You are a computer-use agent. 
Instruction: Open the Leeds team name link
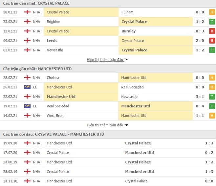click(x=52, y=41)
